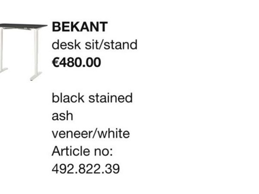This screenshot has height=194, width=259.
Task: Click the black tabletop in the desk image
Action: tap(23, 26)
